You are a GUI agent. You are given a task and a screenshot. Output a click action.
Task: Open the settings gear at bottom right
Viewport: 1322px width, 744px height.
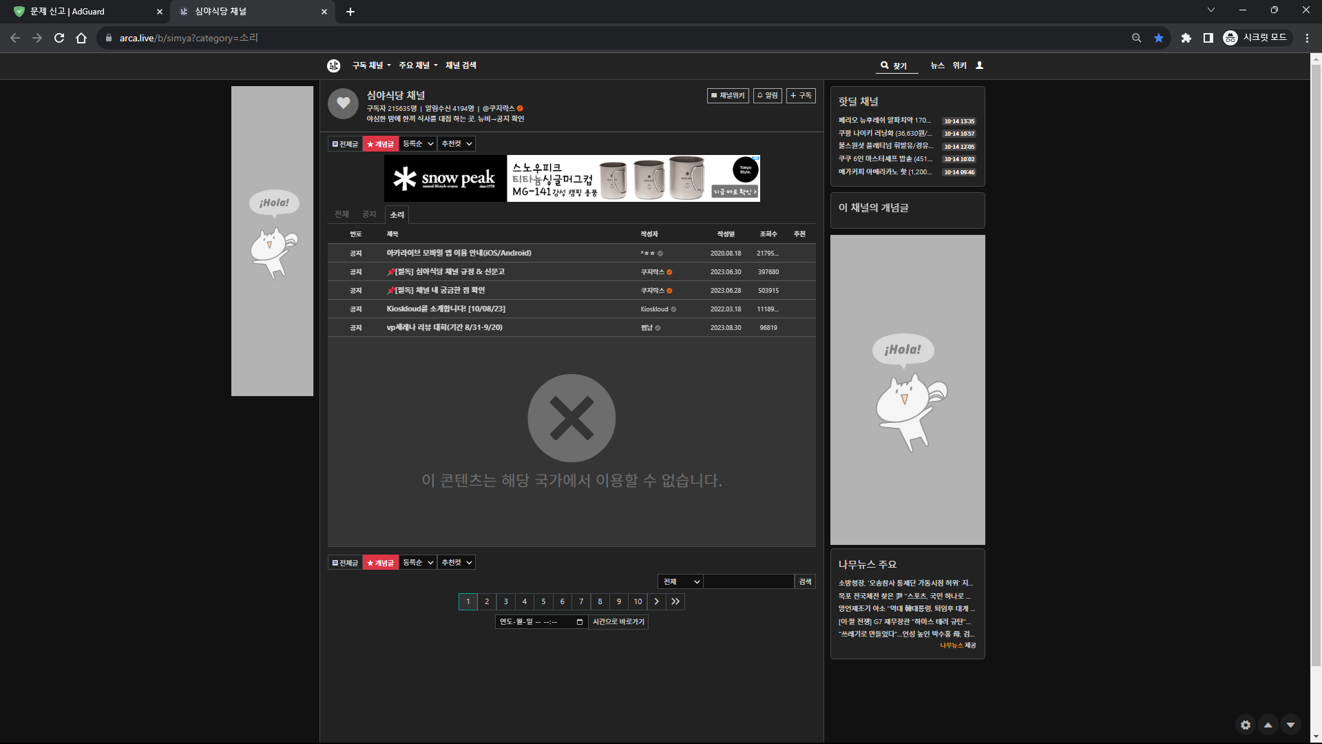1245,725
